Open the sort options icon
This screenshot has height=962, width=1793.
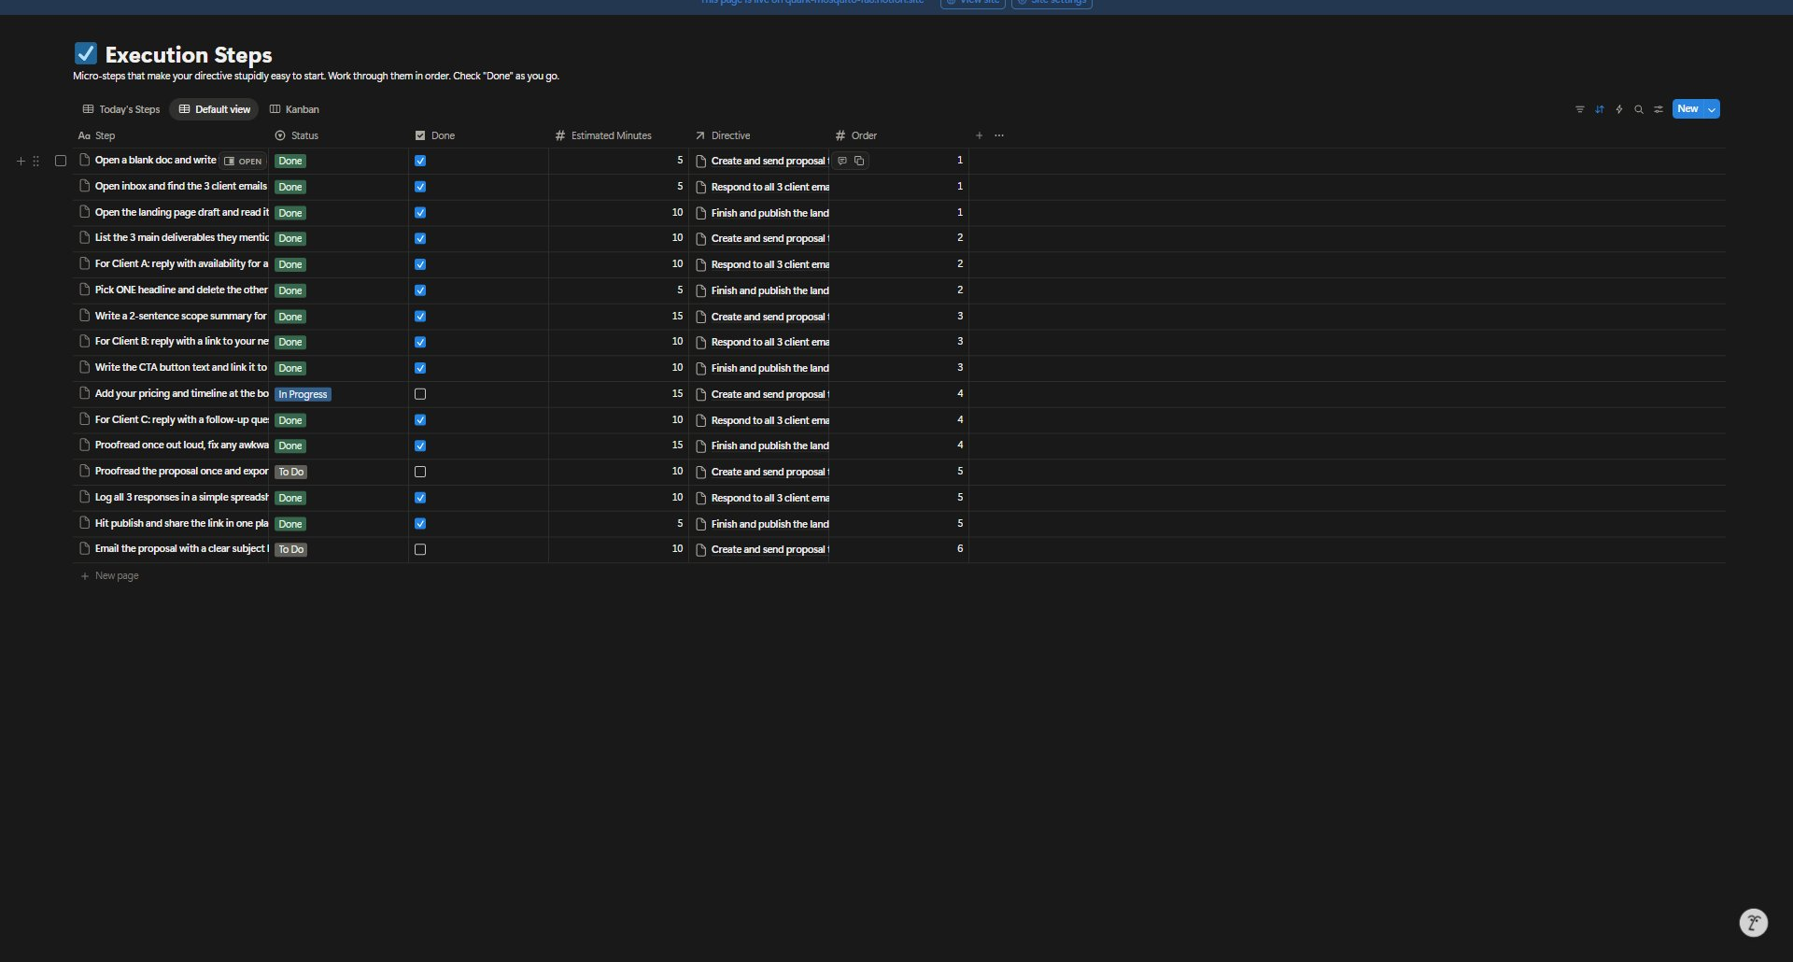coord(1599,109)
